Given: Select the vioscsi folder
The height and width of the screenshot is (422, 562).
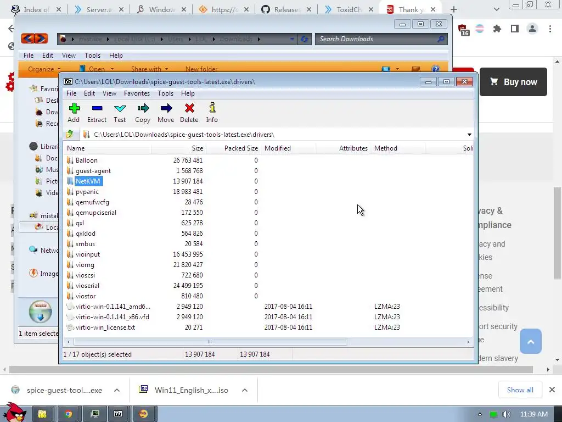Looking at the screenshot, I should [x=85, y=275].
